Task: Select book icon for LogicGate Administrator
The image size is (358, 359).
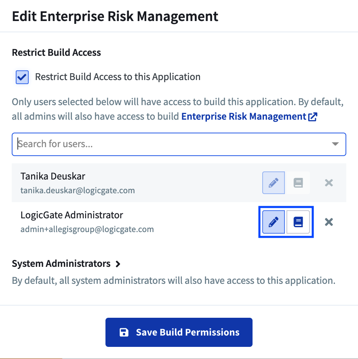Action: click(x=298, y=222)
